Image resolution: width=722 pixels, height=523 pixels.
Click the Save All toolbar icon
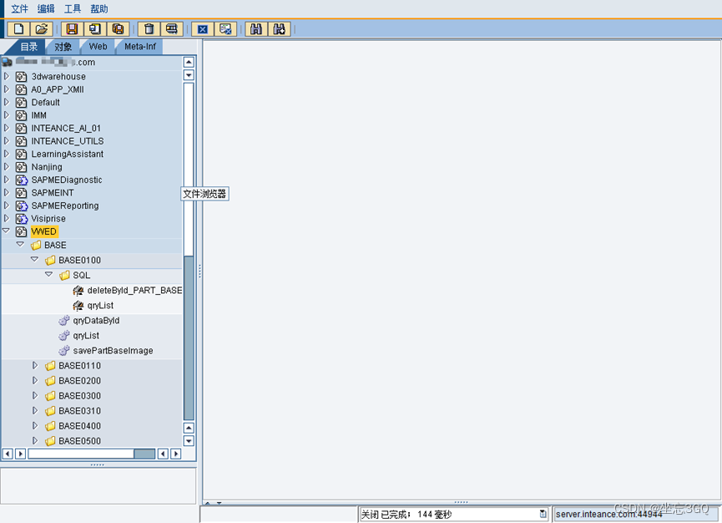[x=118, y=28]
